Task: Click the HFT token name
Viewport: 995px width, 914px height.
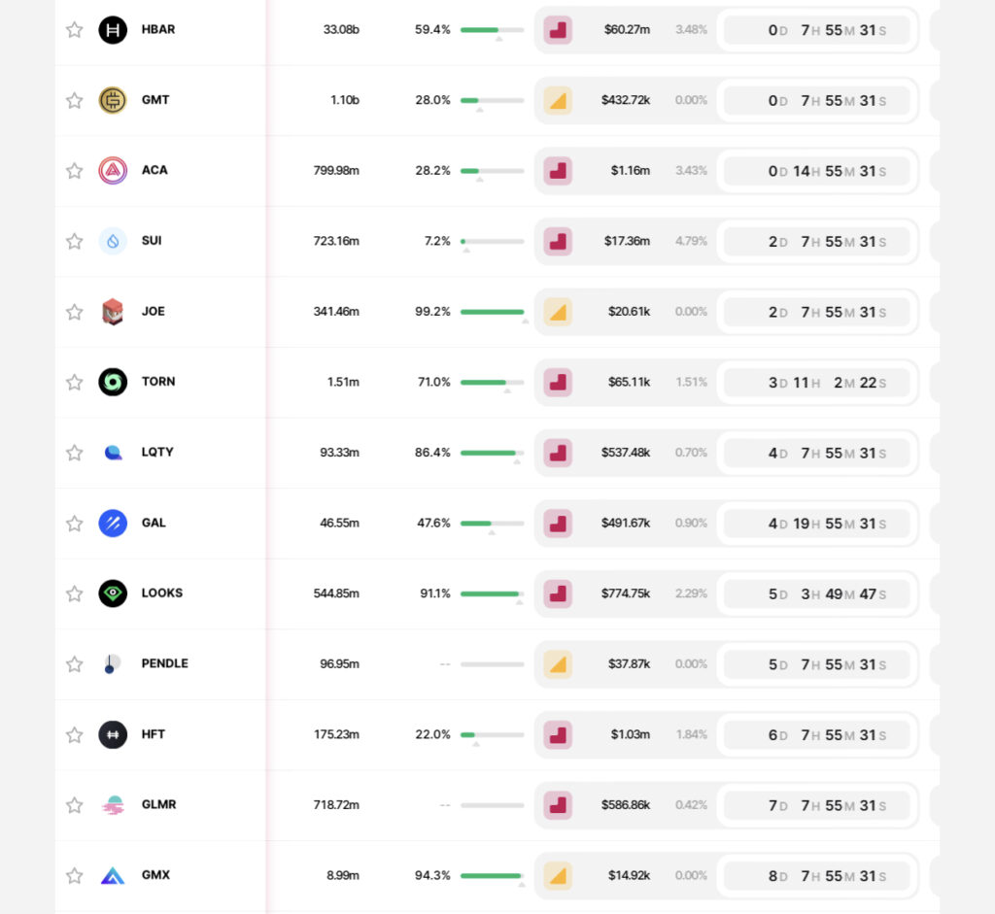Action: coord(154,734)
